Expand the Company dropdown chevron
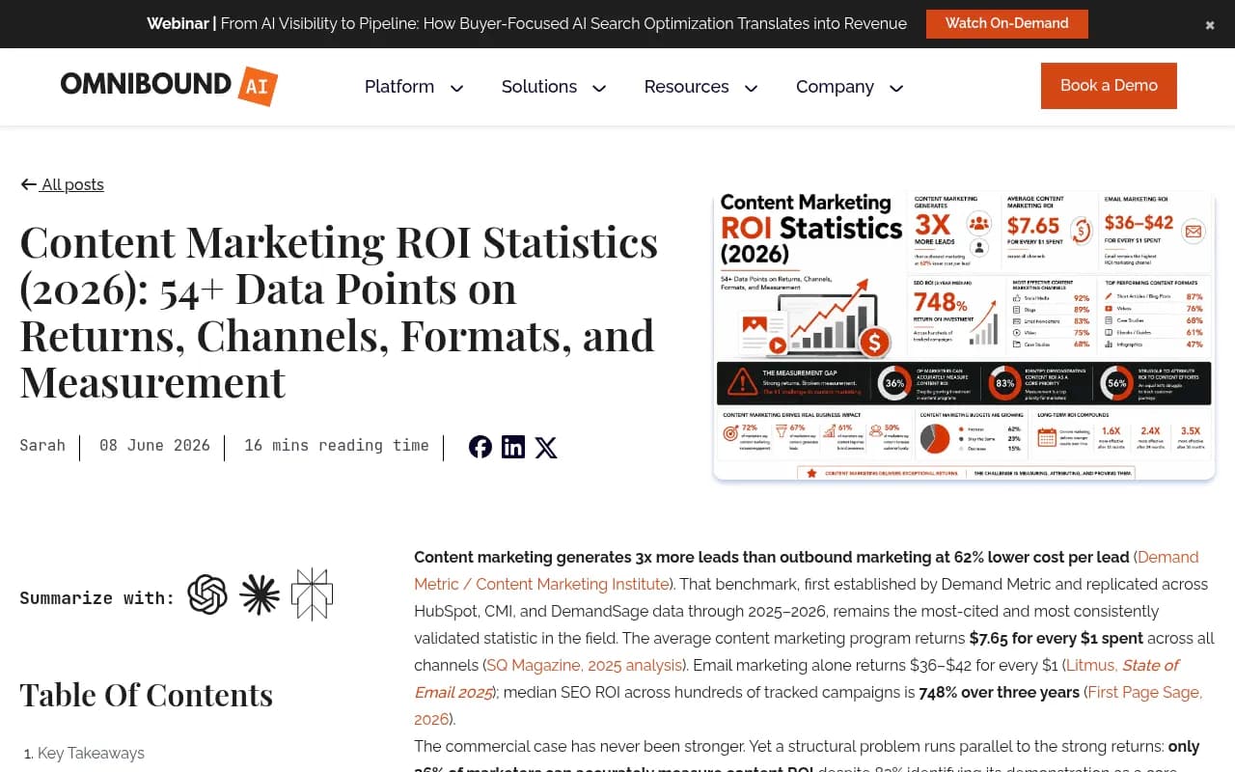This screenshot has height=772, width=1235. 896,89
